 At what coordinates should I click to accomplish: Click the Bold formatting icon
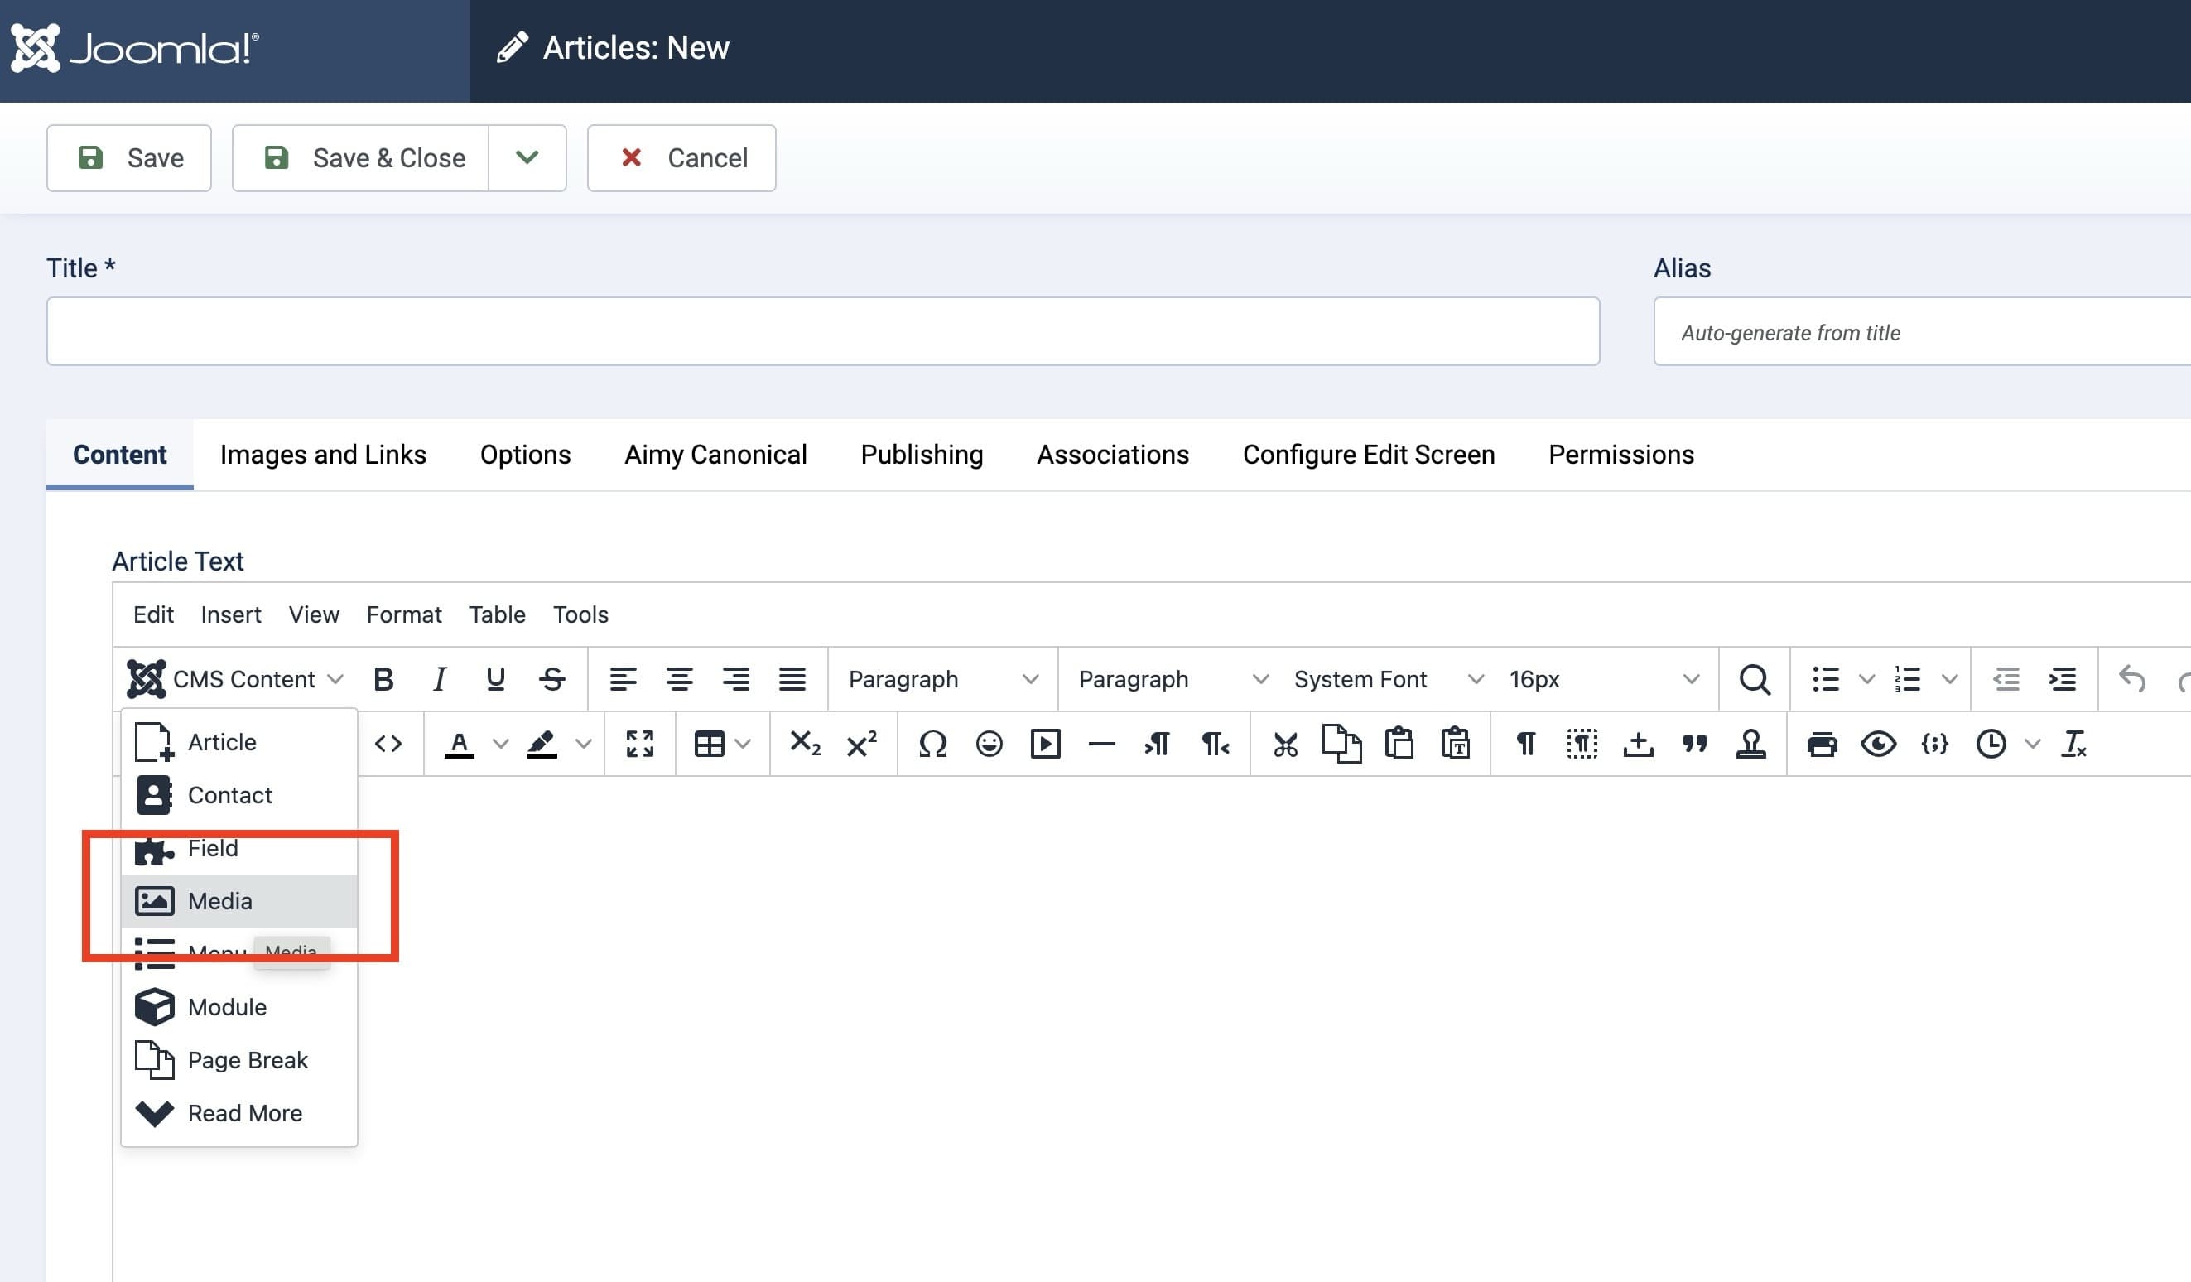pyautogui.click(x=383, y=679)
